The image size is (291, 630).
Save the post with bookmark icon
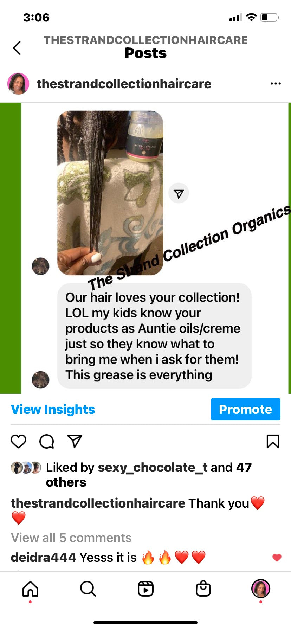click(x=273, y=441)
